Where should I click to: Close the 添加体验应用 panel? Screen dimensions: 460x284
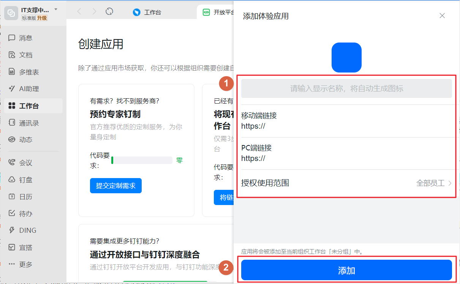click(x=442, y=16)
